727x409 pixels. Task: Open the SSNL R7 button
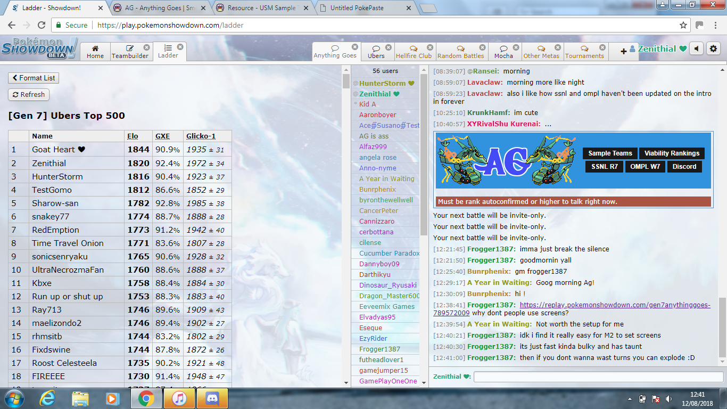tap(605, 167)
